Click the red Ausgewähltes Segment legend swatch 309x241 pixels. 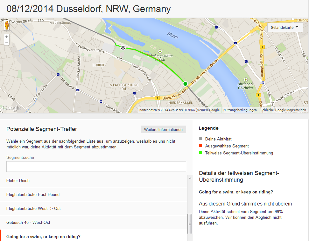[200, 146]
